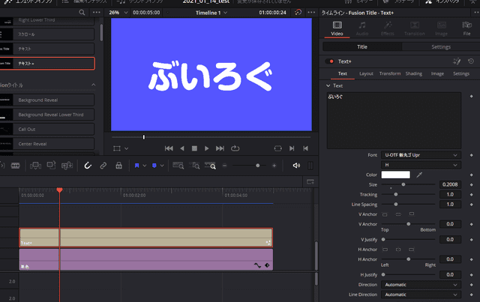The image size is (480, 302).
Task: Select the Call Out title
Action: [x=47, y=129]
